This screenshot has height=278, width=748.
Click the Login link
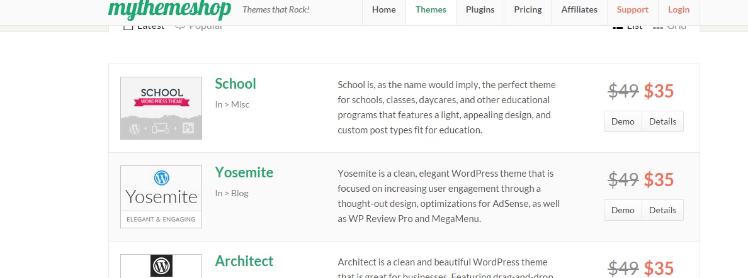point(679,9)
